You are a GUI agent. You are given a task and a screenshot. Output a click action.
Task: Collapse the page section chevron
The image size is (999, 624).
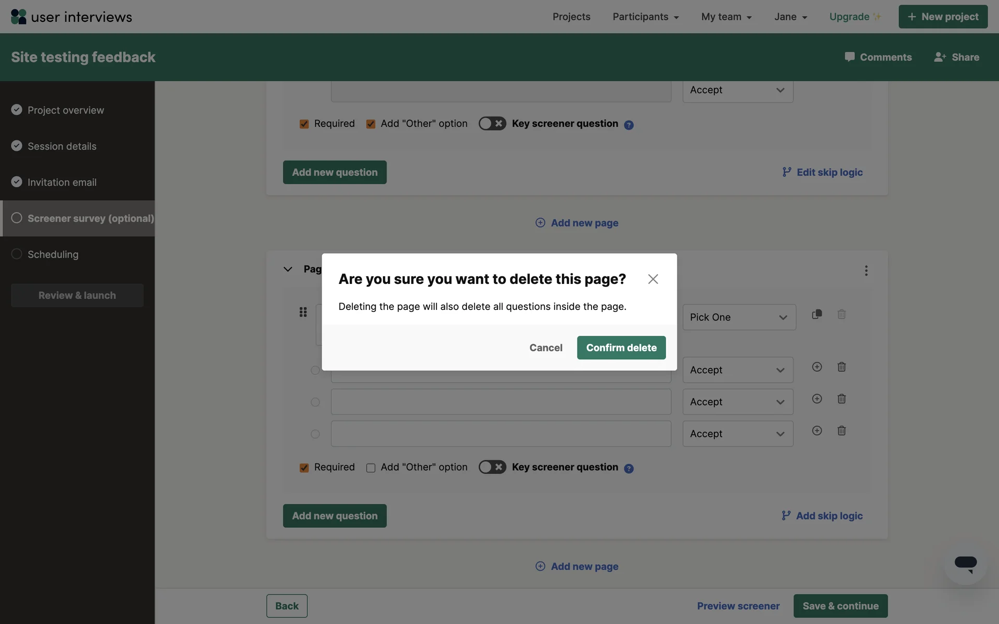pyautogui.click(x=288, y=269)
